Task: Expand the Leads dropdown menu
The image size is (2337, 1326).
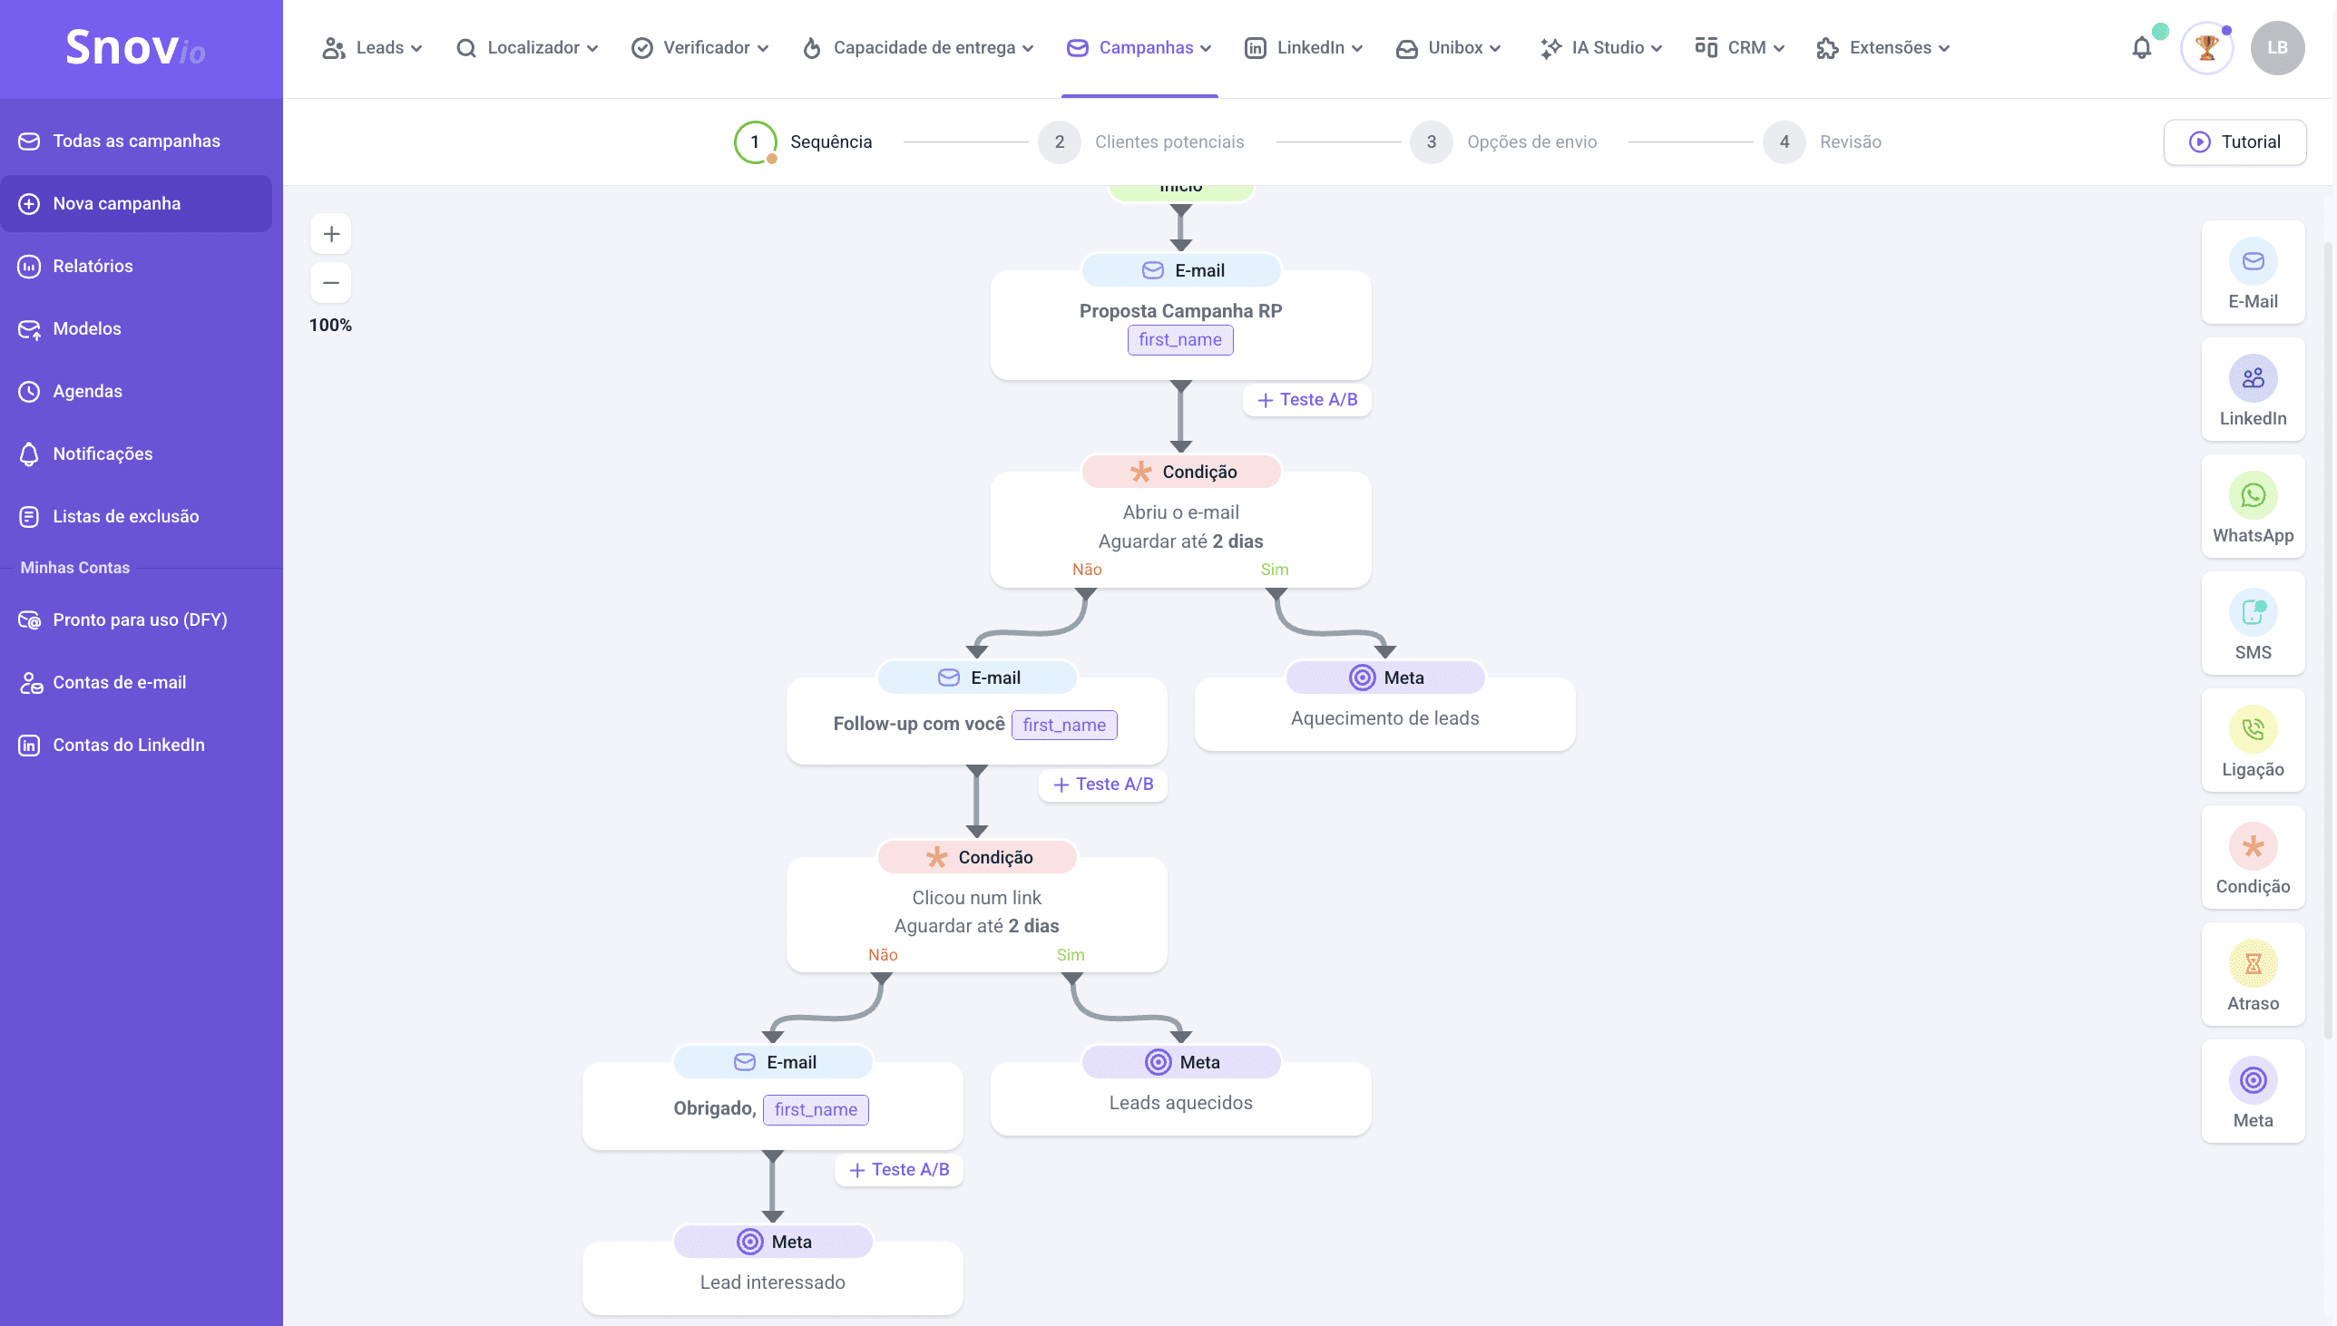Action: (372, 48)
